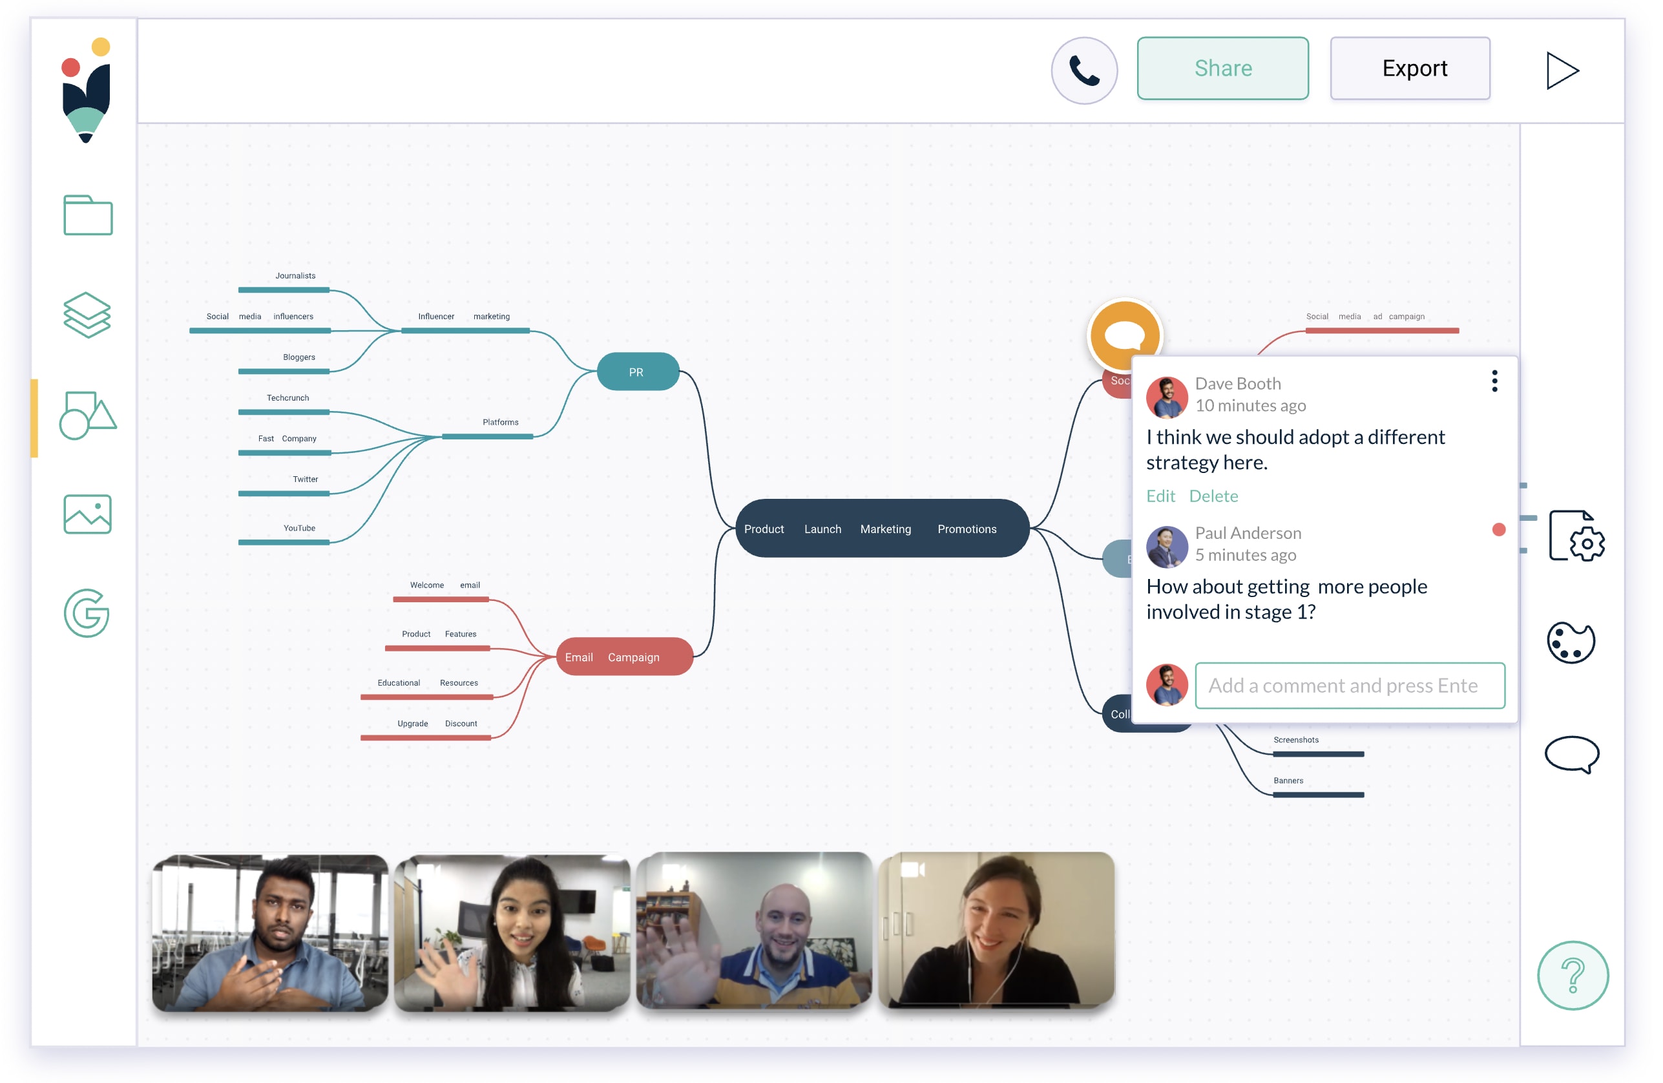The width and height of the screenshot is (1663, 1083).
Task: Open the layers stack icon
Action: click(x=87, y=315)
